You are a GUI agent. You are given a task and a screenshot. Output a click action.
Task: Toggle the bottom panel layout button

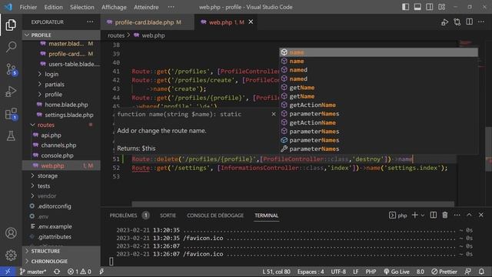click(417, 7)
